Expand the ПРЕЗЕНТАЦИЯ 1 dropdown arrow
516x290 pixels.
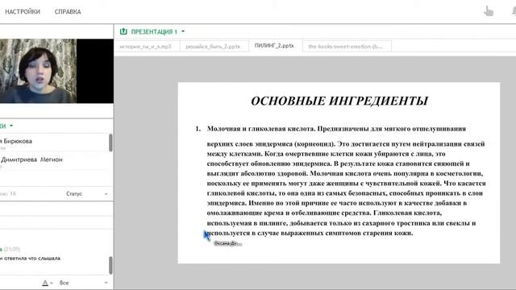[183, 31]
